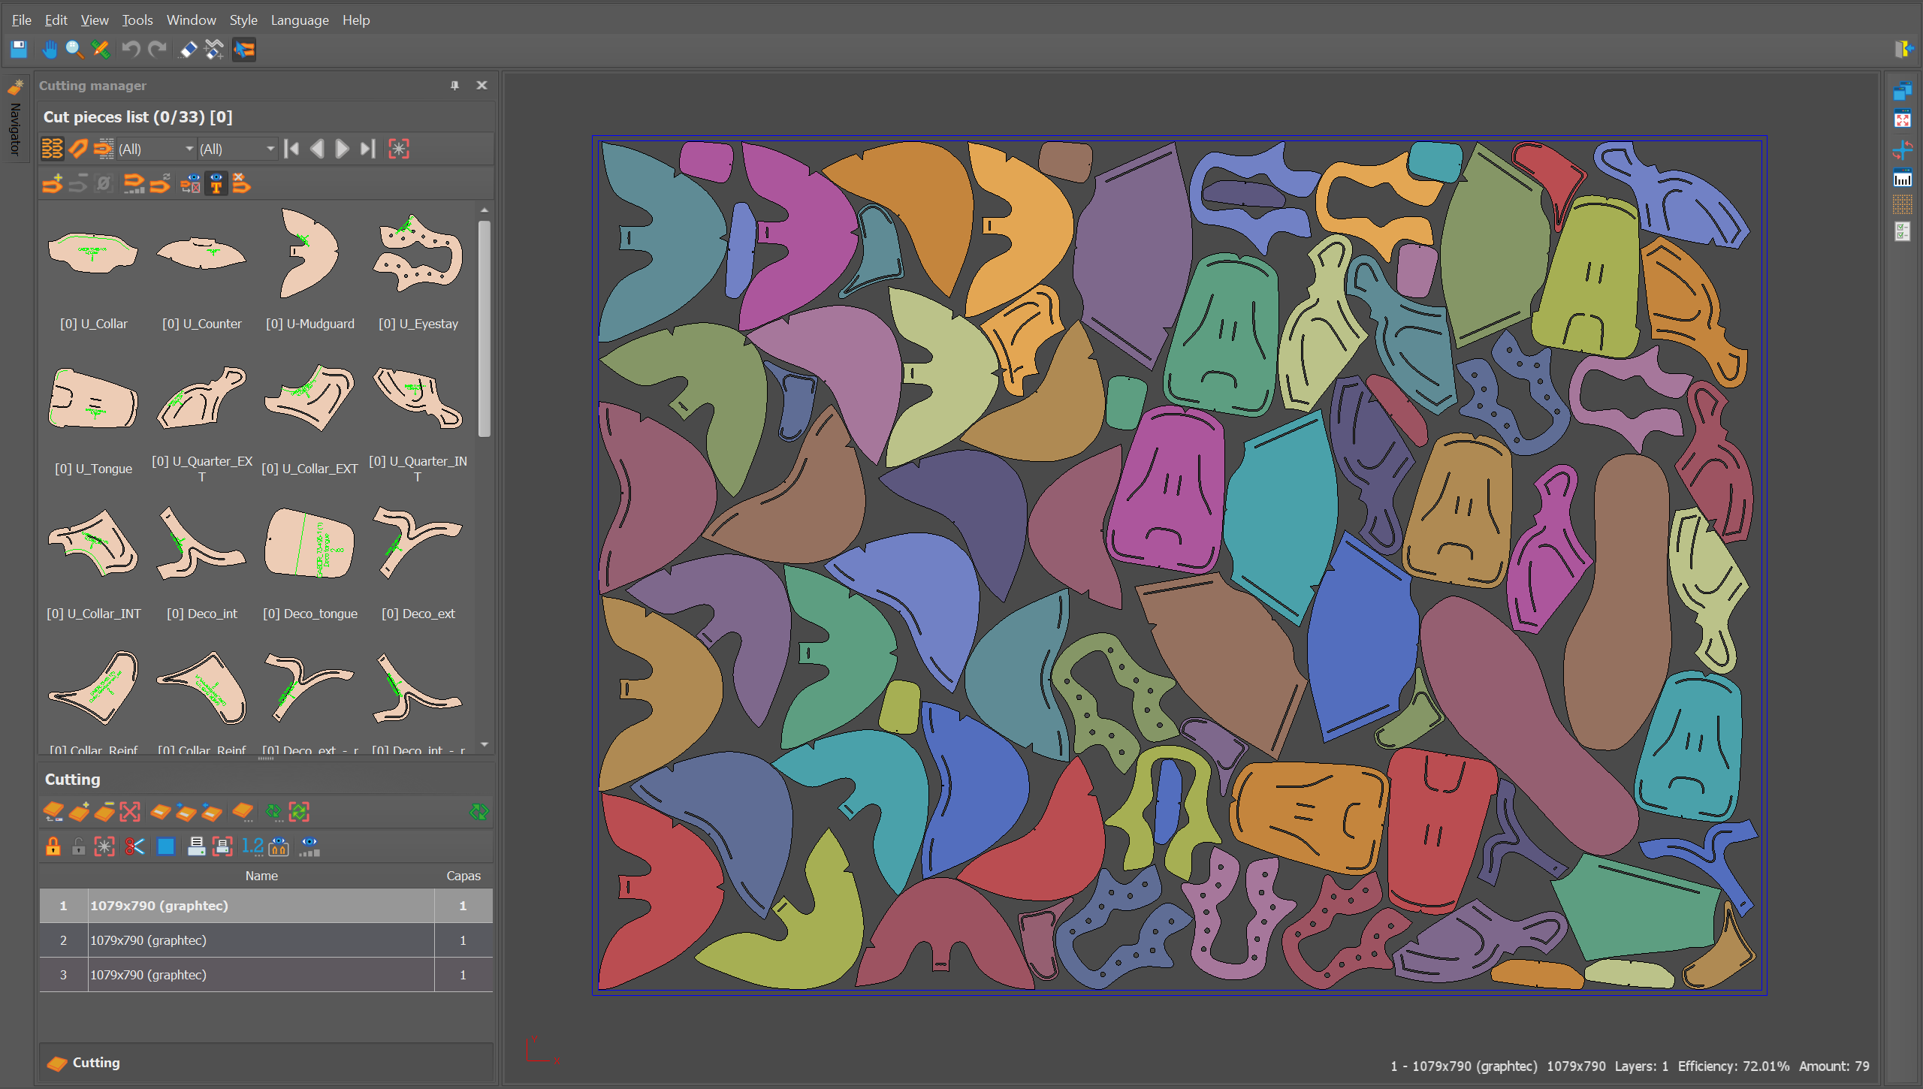Click add cutting sheet plus icon
Screen dimensions: 1923x1089
(79, 812)
